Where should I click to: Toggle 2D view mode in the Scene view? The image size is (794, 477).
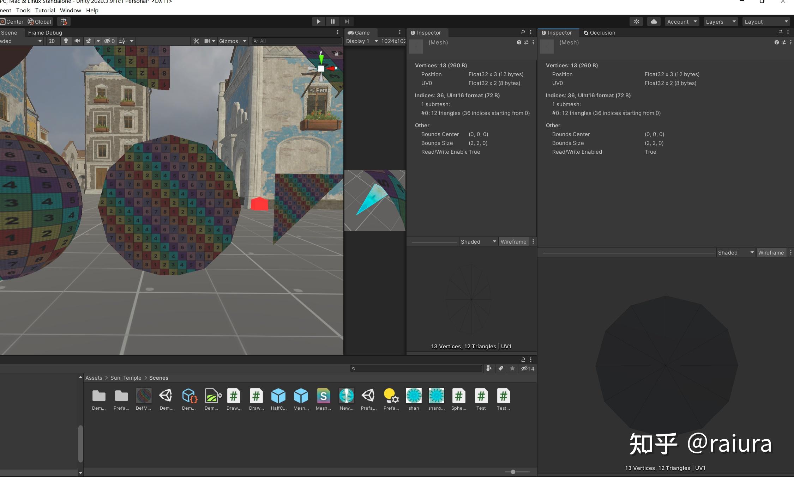(x=52, y=41)
